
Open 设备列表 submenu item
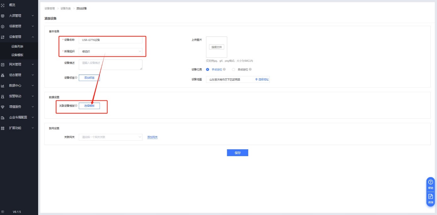click(17, 47)
